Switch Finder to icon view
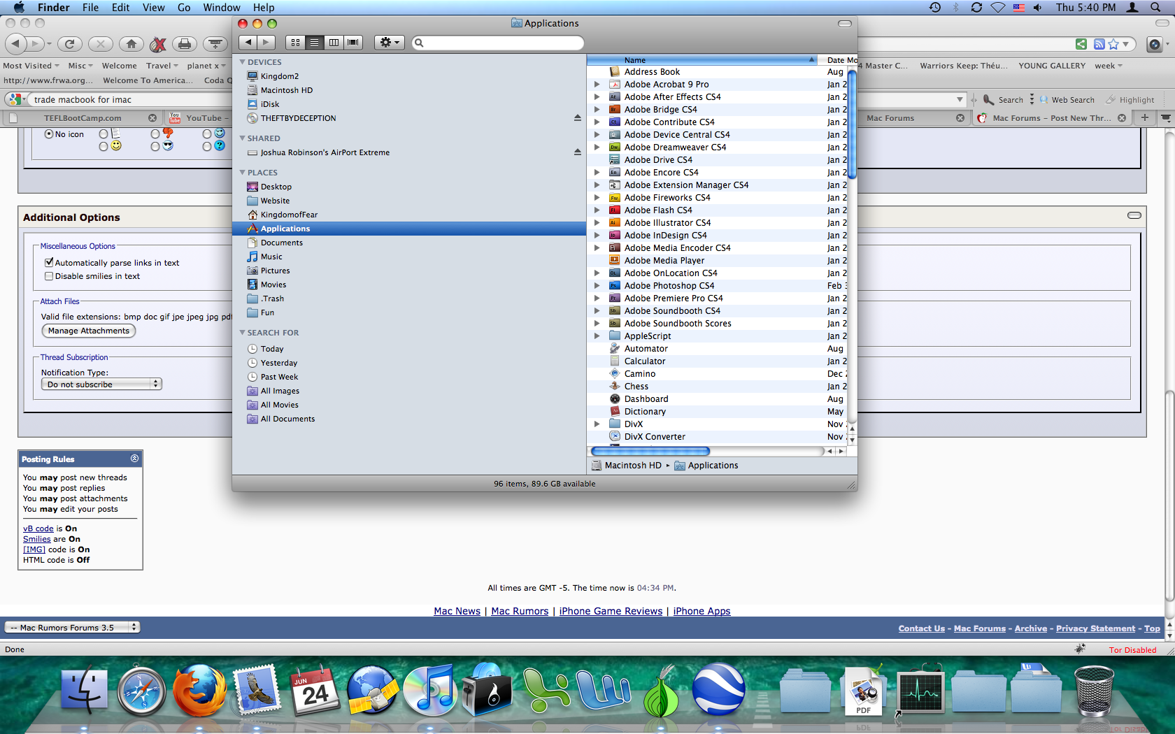 pos(295,43)
